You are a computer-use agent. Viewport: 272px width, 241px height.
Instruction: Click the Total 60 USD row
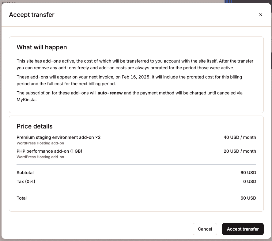point(21,198)
